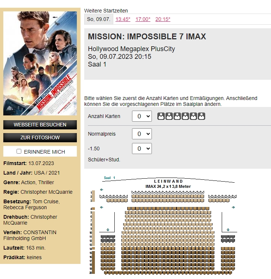
Task: Open the Normalpreis quantity dropdown
Action: [x=142, y=134]
